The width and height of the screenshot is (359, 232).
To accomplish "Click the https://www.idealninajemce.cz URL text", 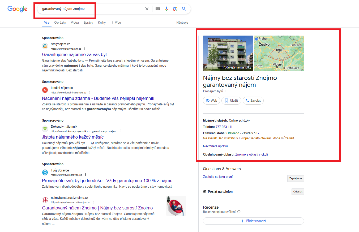I will coord(69,93).
